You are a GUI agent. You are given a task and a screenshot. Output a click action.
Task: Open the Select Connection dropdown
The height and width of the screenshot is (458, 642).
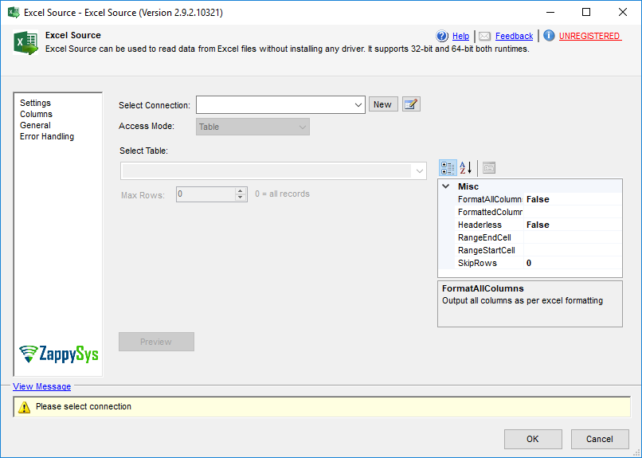358,105
